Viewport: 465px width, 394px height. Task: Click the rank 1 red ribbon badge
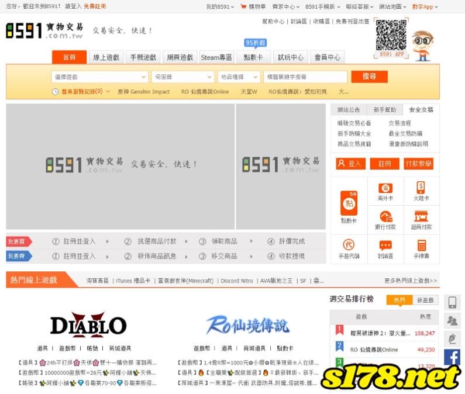point(340,330)
